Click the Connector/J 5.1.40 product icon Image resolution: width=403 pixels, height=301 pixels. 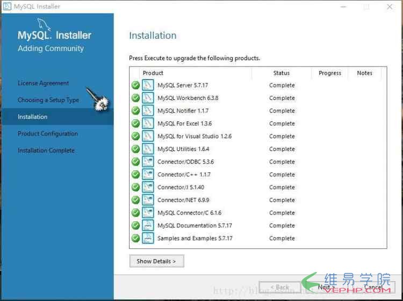click(148, 187)
